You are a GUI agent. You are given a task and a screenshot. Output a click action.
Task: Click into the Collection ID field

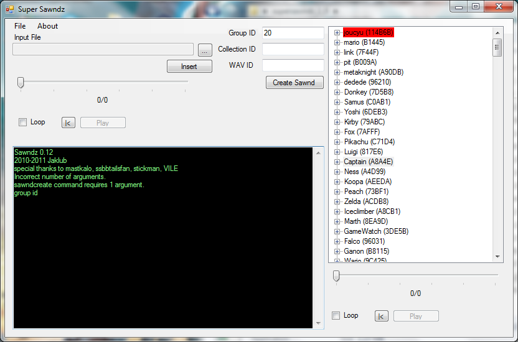tap(293, 49)
